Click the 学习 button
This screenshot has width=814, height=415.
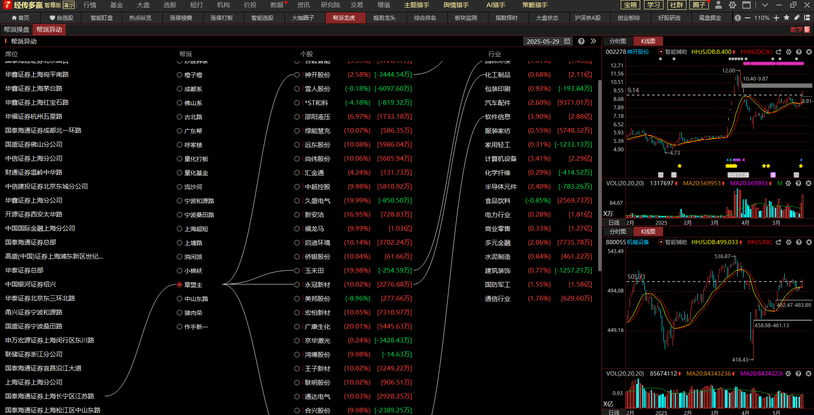(x=654, y=5)
